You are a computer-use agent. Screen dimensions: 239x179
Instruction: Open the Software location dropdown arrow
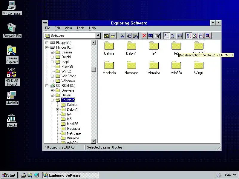(x=98, y=36)
